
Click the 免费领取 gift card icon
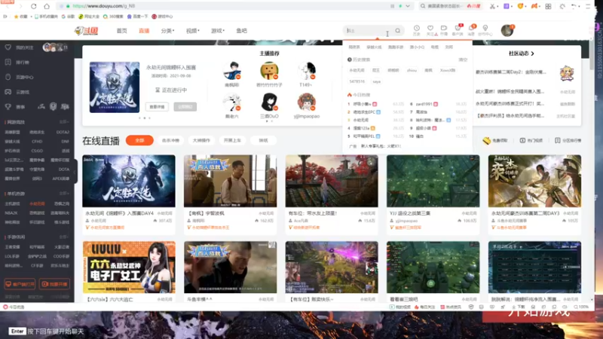(x=487, y=141)
